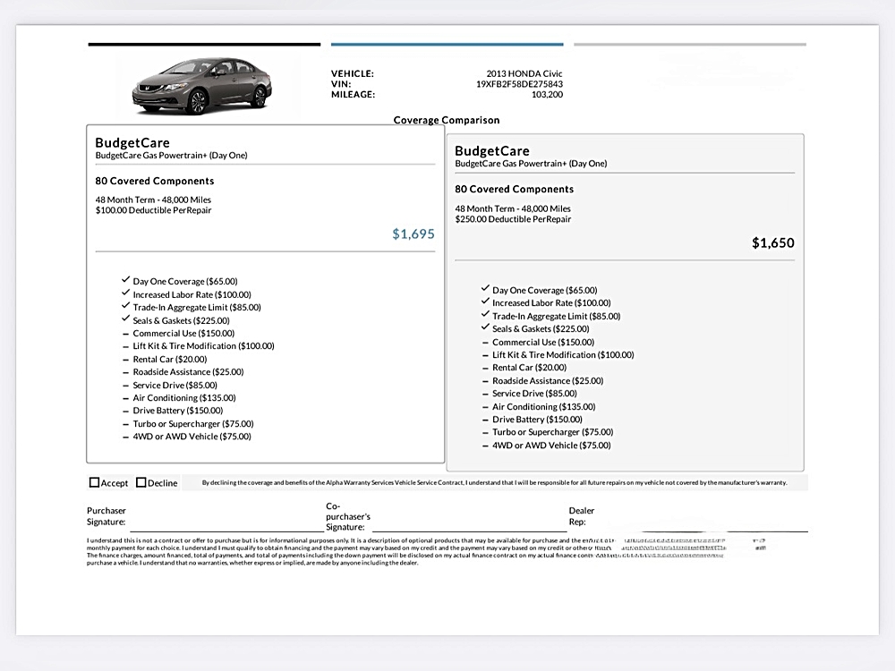Click the checkmark beside left Day One Coverage
Screen dimensions: 895x671
125,279
